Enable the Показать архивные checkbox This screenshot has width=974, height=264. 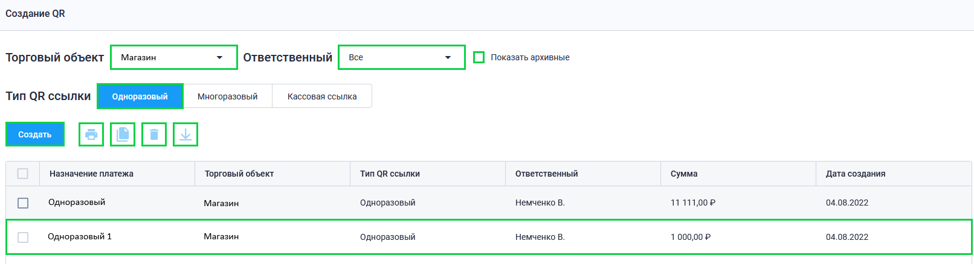[x=479, y=57]
